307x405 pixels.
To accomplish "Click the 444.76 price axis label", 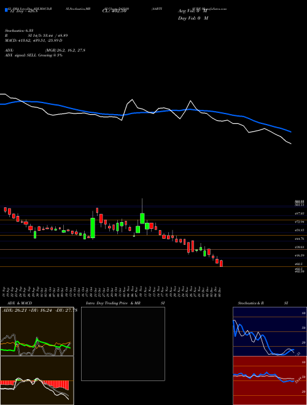I will click(300, 239).
